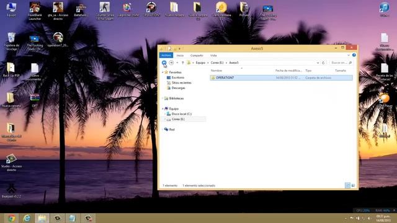
Task: Click the blue Help question mark icon
Action: (354, 55)
